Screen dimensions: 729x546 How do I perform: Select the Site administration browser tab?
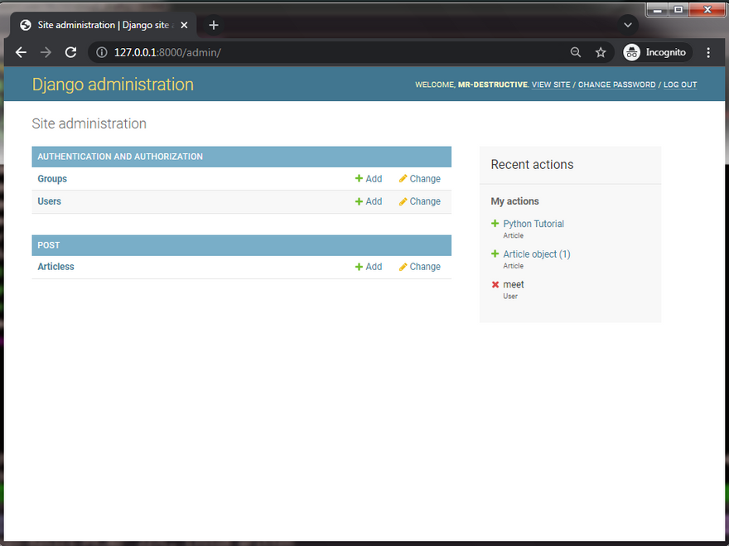click(x=99, y=25)
